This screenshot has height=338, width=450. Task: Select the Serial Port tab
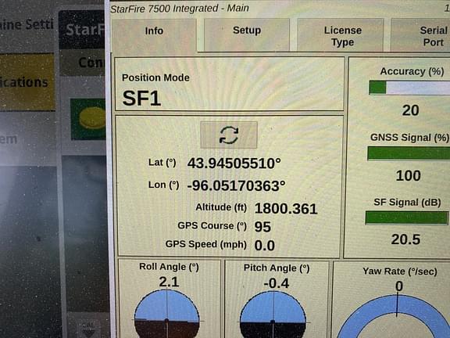click(420, 35)
